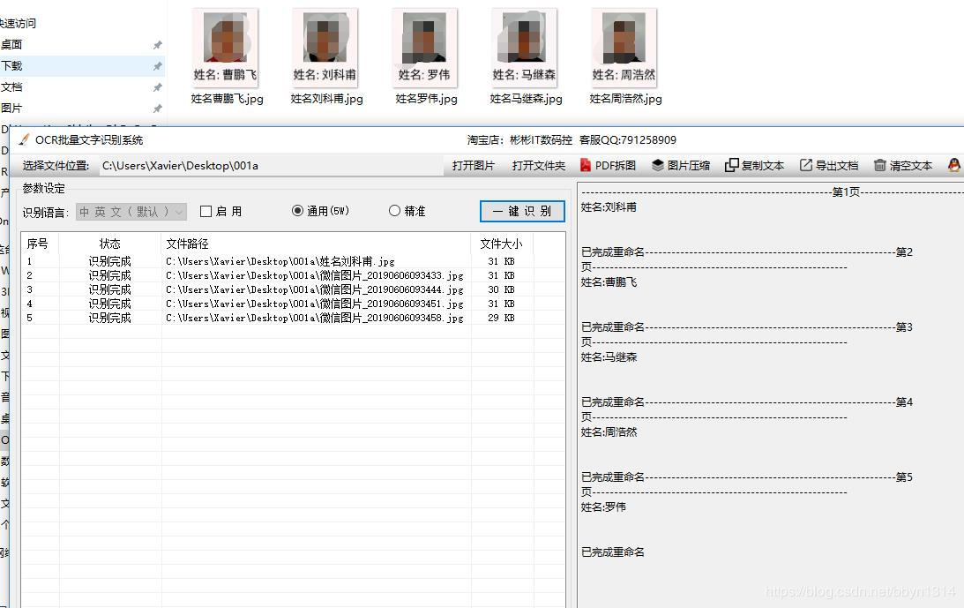The width and height of the screenshot is (964, 608).
Task: Click the pin icon next to 下载
Action: [x=157, y=66]
